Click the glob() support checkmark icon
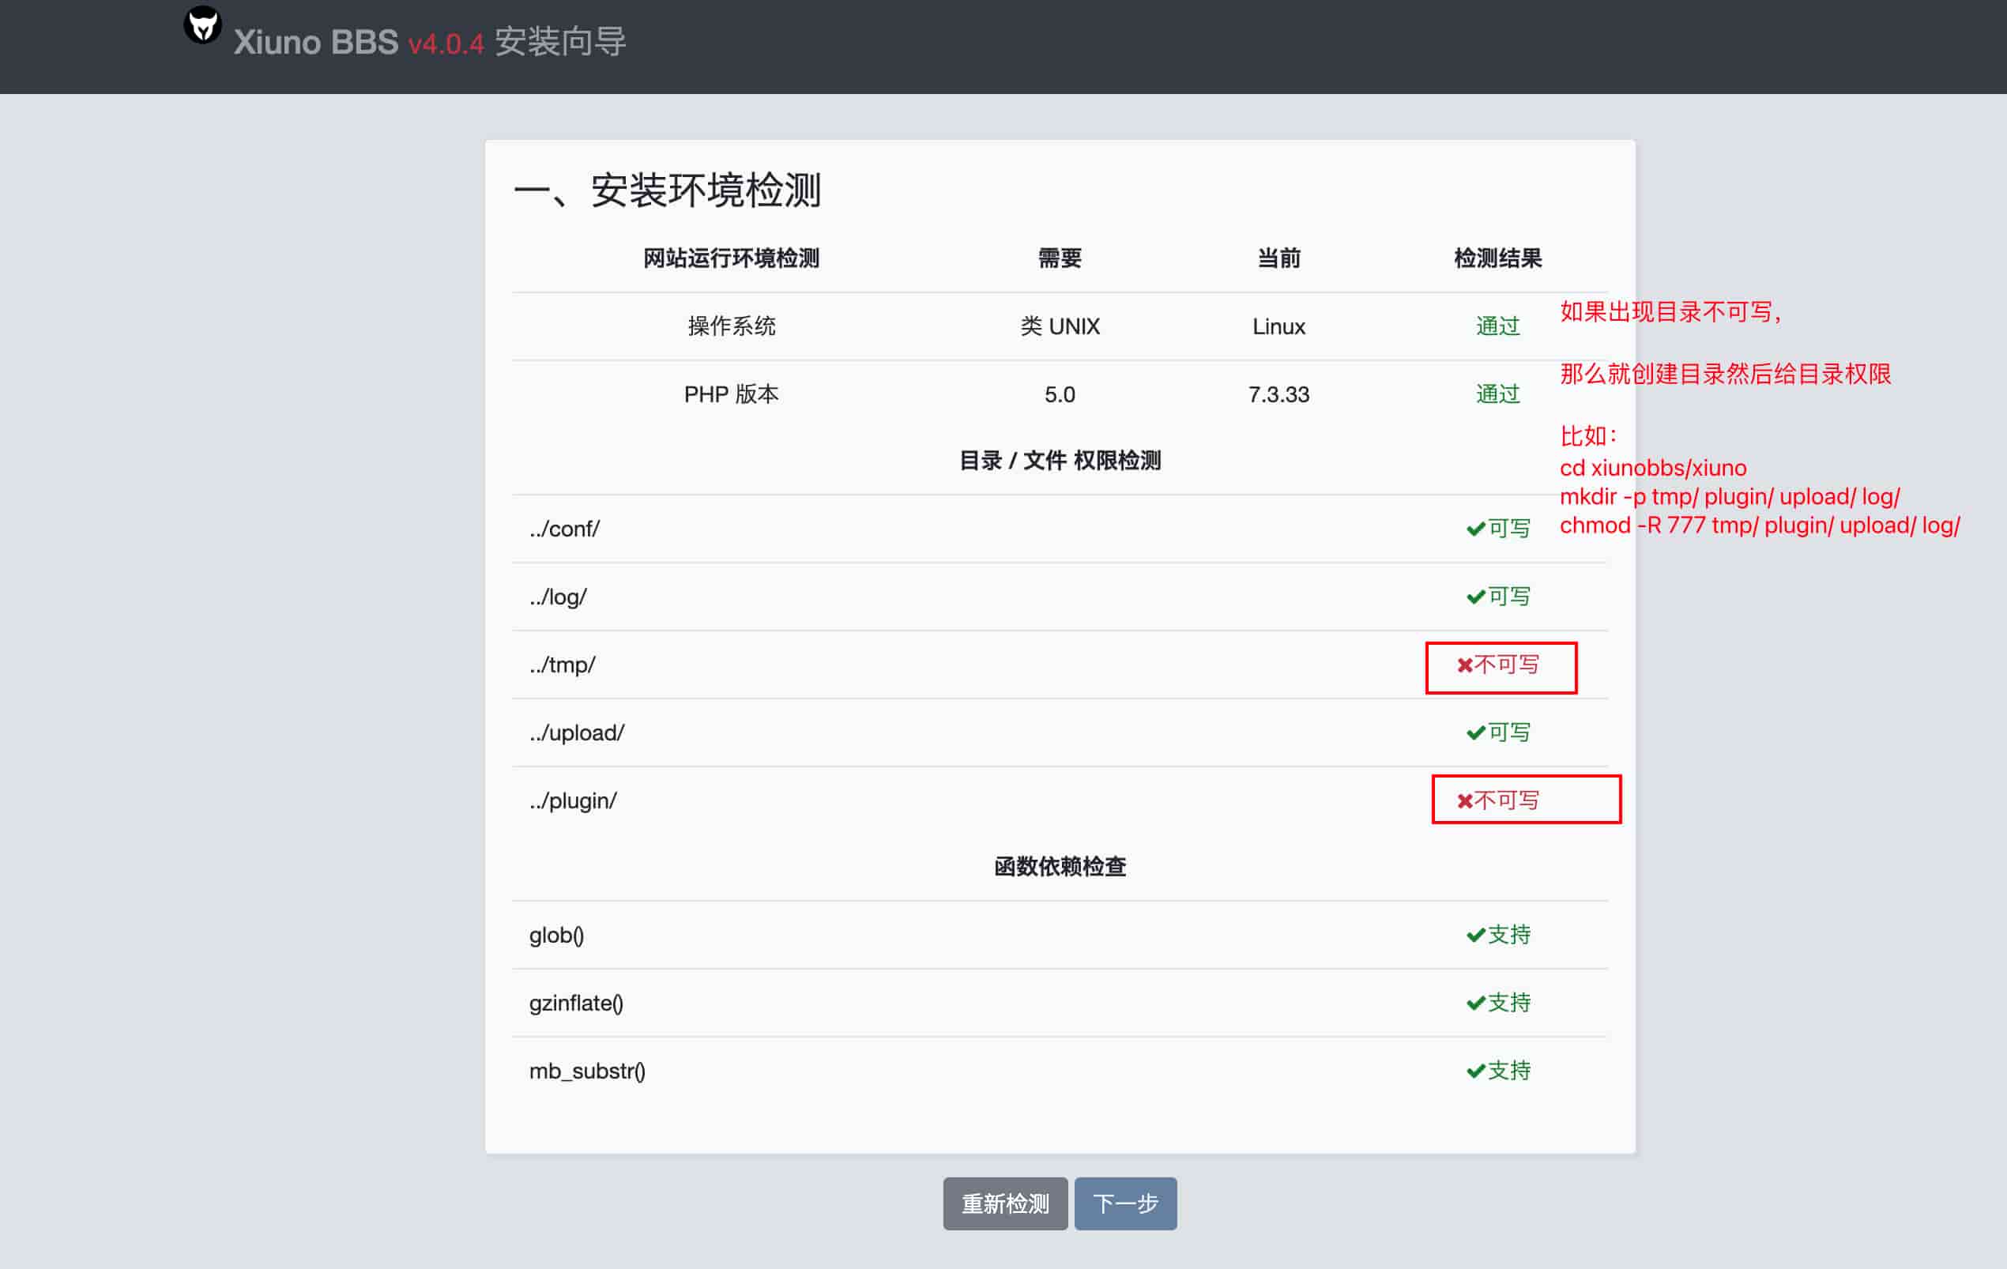Image resolution: width=2007 pixels, height=1269 pixels. coord(1475,936)
